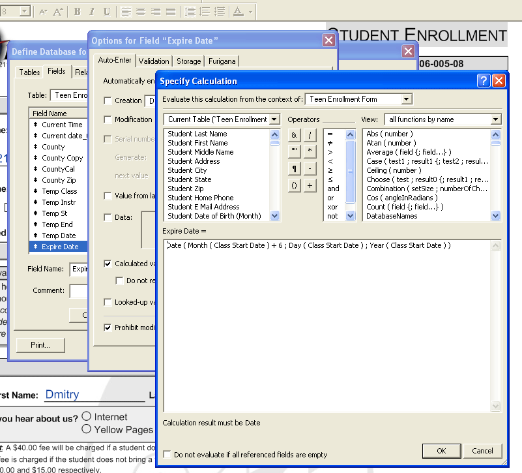Click the Cancel button
The width and height of the screenshot is (522, 473).
tap(482, 451)
